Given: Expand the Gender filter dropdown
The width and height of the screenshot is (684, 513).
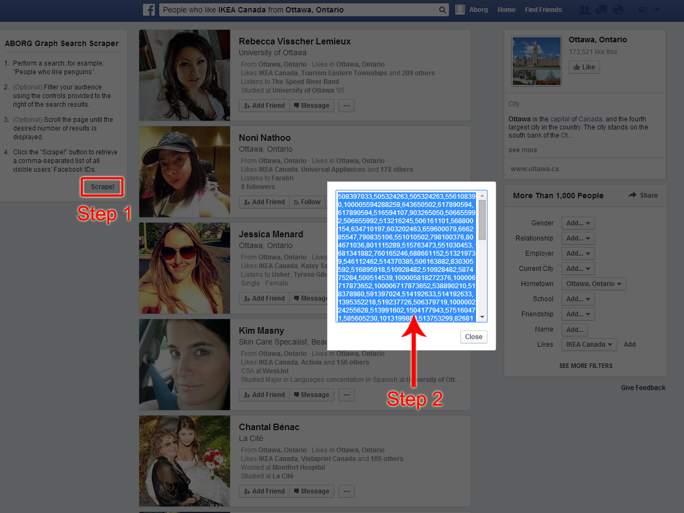Looking at the screenshot, I should coord(578,223).
